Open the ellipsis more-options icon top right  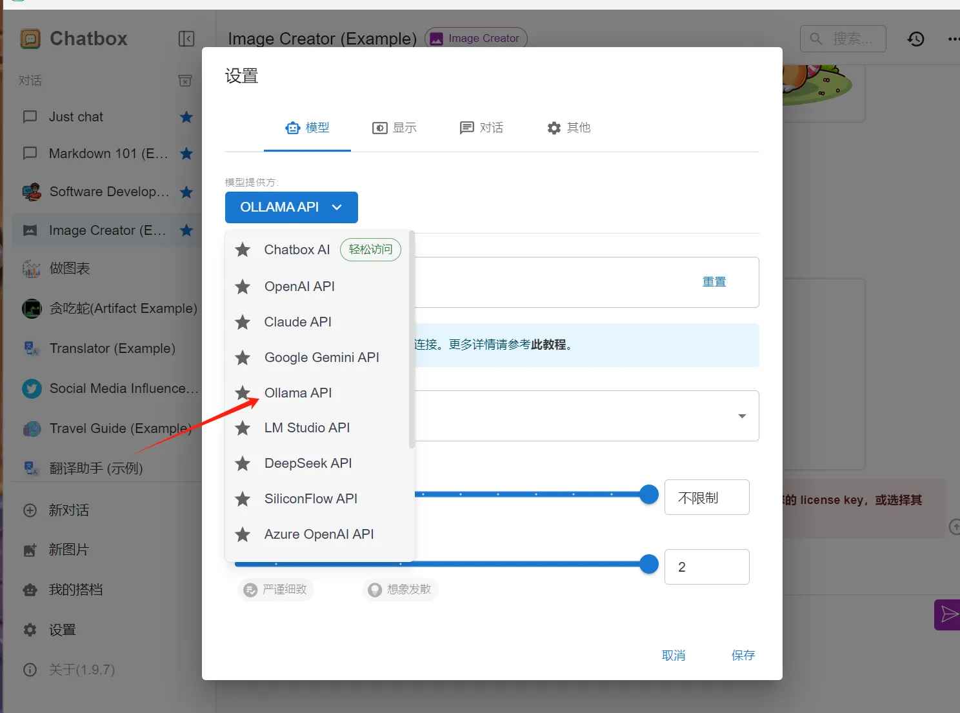(953, 39)
